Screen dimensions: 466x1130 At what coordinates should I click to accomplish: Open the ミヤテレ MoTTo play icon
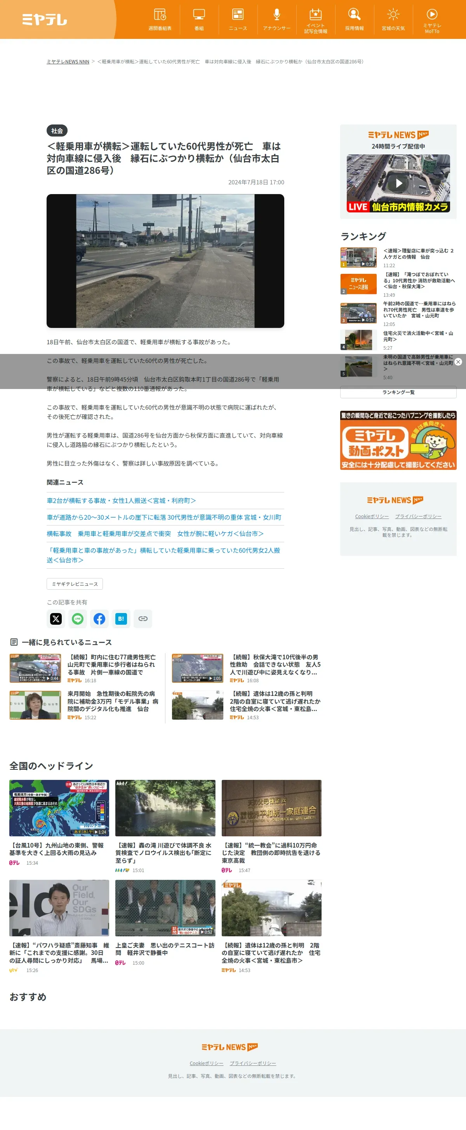(x=432, y=20)
